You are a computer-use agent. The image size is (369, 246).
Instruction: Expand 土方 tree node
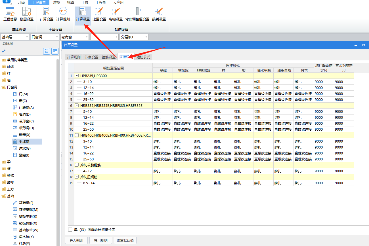(4, 189)
